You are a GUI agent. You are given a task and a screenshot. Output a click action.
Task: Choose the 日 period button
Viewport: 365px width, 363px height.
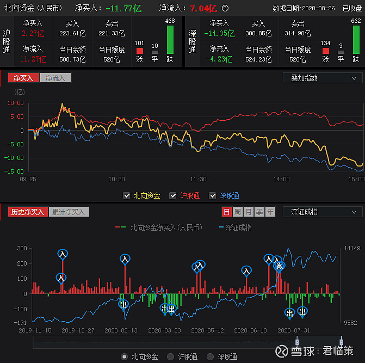point(227,212)
